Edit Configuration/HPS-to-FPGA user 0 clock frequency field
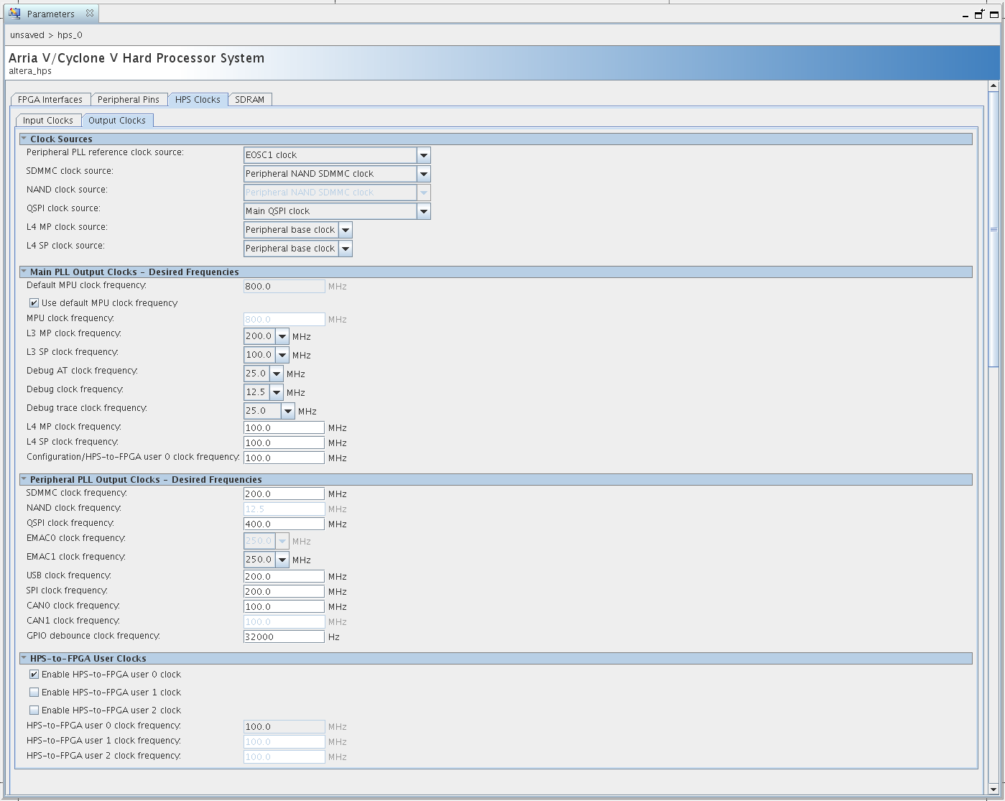 [x=284, y=458]
